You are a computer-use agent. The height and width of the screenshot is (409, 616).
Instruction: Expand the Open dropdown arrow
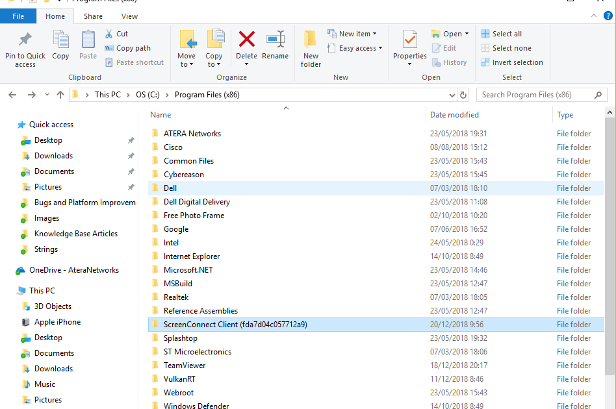[x=467, y=34]
